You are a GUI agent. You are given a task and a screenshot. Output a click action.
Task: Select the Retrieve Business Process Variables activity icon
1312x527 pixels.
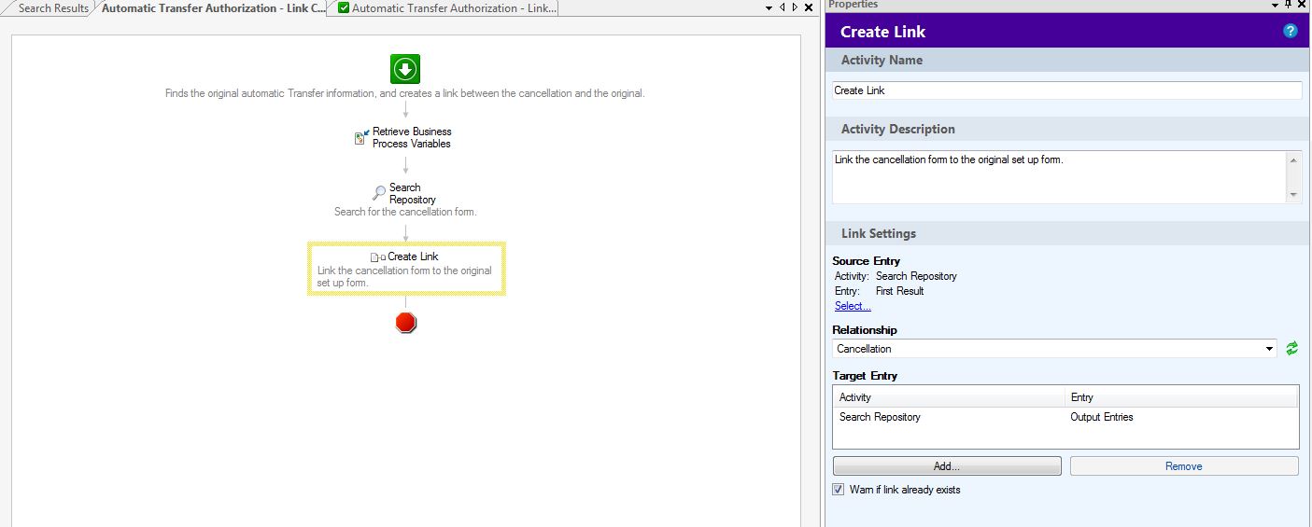(361, 137)
